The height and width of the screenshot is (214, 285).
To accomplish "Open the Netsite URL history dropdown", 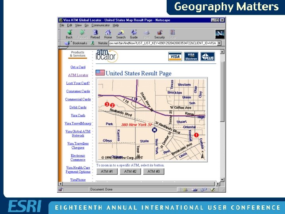I will pos(219,43).
